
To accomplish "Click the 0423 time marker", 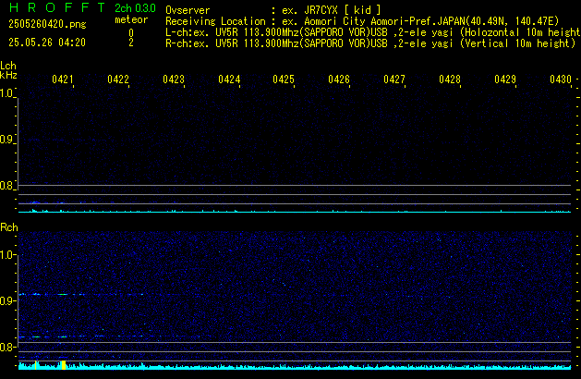I will point(174,79).
